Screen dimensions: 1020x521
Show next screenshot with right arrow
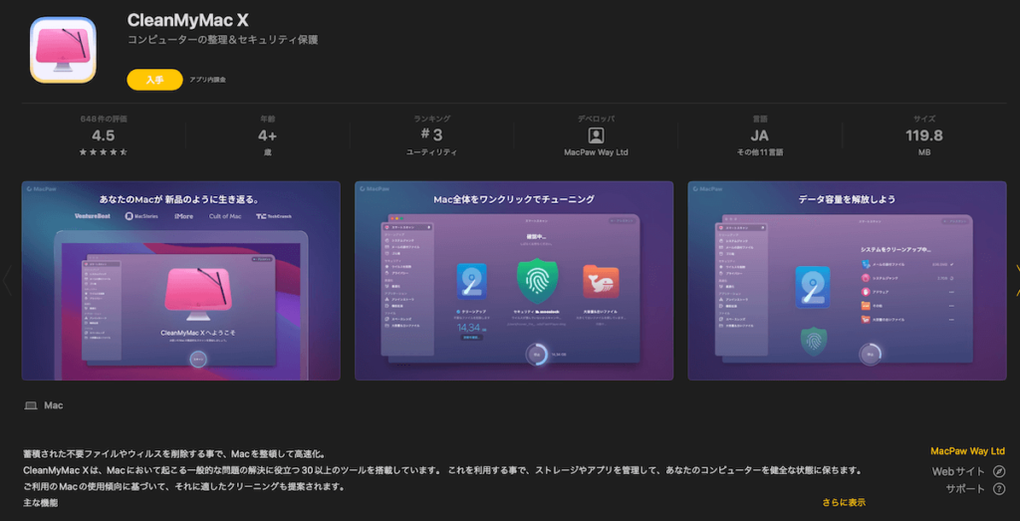point(1016,280)
